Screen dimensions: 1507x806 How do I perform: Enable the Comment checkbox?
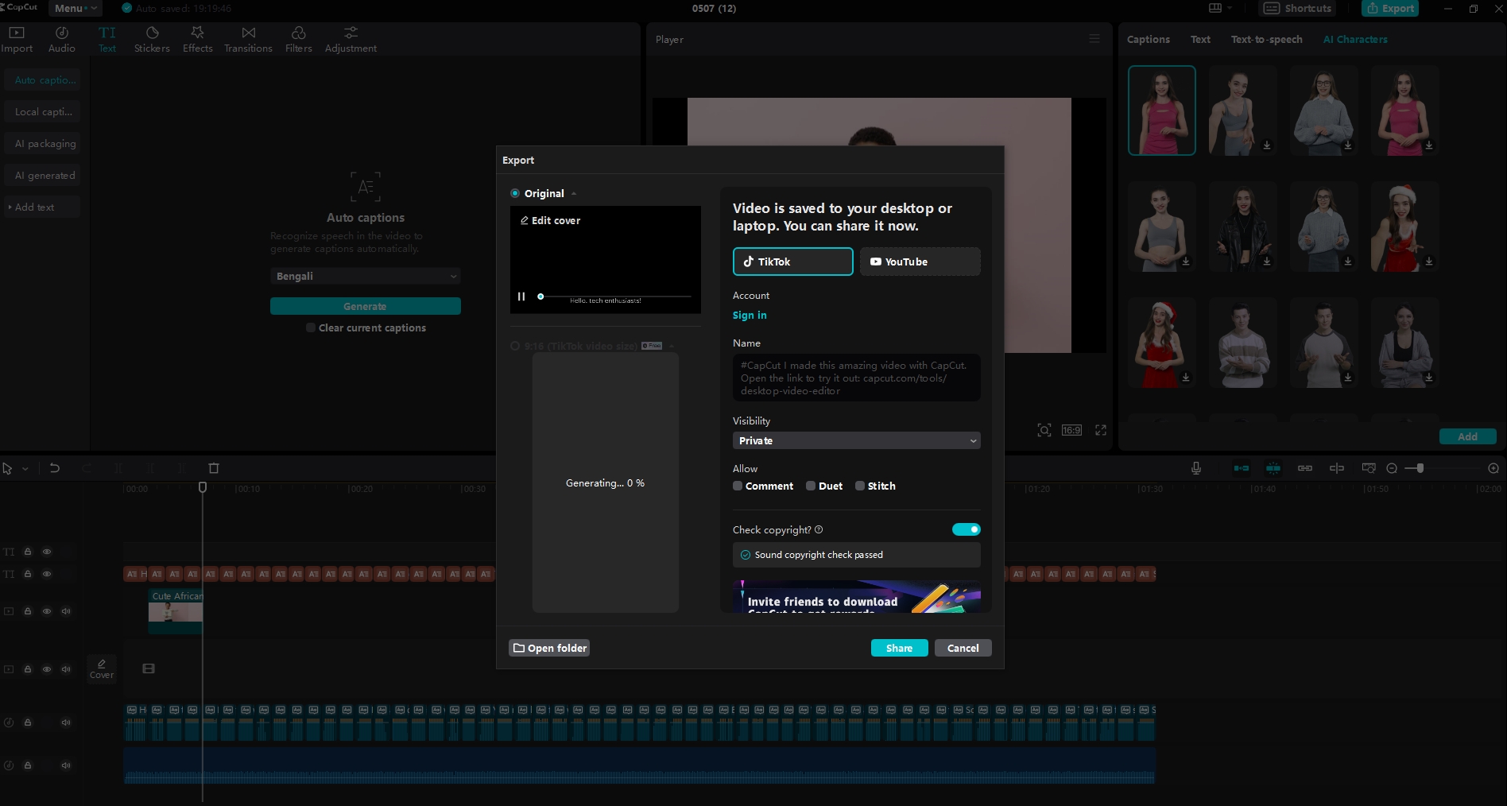tap(738, 486)
